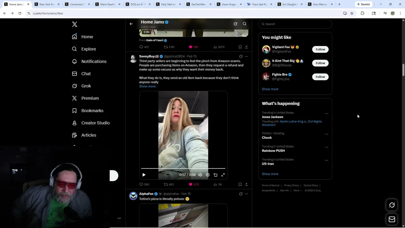Switch to Daily Mail browser tab
The image size is (405, 228).
click(x=168, y=4)
